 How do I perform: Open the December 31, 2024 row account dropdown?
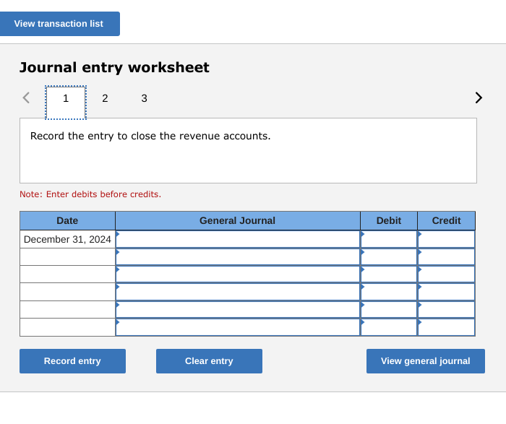[x=238, y=239]
